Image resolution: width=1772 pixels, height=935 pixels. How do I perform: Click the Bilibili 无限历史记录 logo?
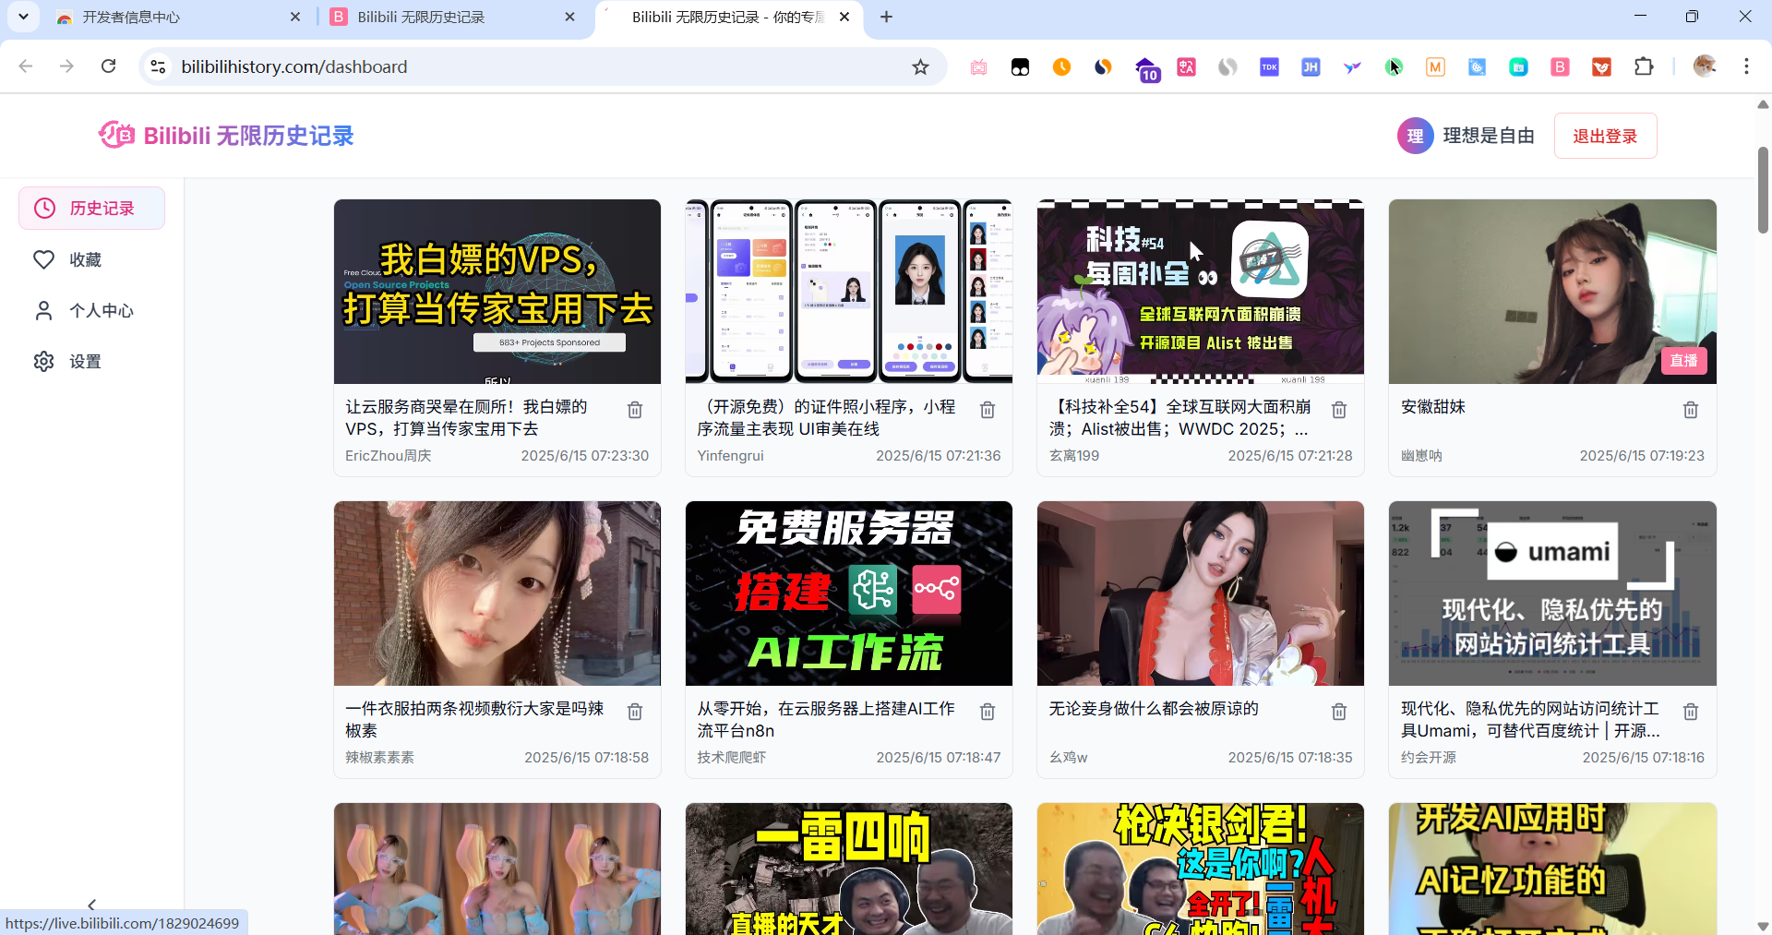coord(226,136)
